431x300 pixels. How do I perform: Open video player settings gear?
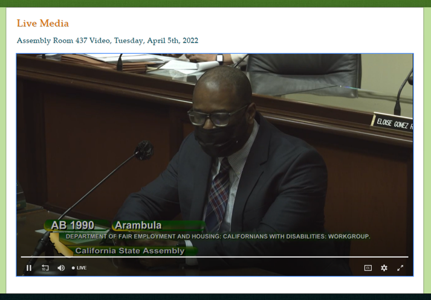click(x=384, y=268)
